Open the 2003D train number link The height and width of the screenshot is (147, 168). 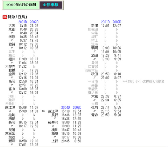(x=77, y=107)
